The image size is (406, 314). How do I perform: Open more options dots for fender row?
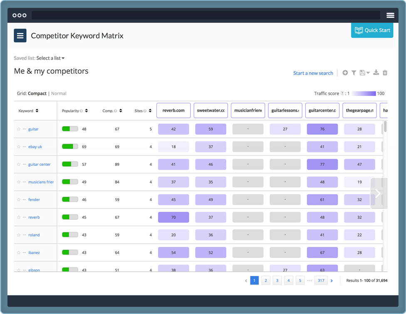[25, 200]
